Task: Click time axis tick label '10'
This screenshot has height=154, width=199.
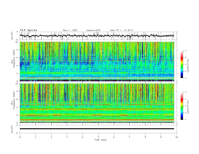Action: point(177,137)
